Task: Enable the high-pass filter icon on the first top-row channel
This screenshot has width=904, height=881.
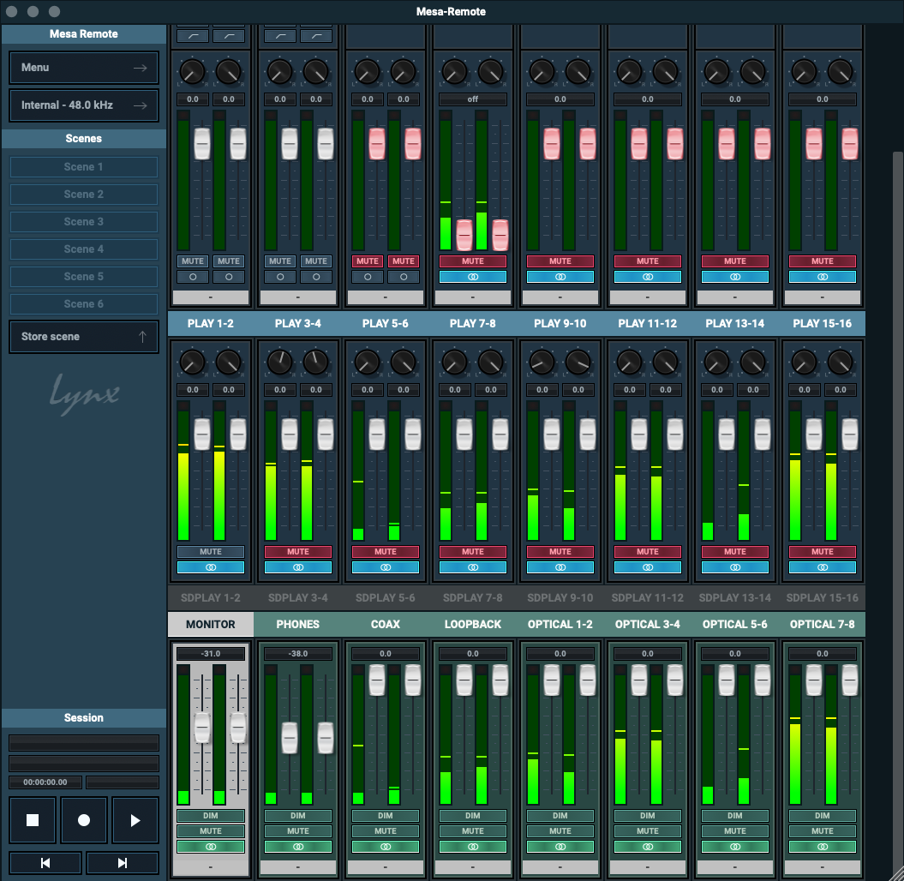Action: [193, 36]
